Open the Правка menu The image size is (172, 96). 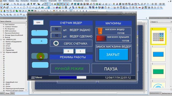(x=11, y=1)
